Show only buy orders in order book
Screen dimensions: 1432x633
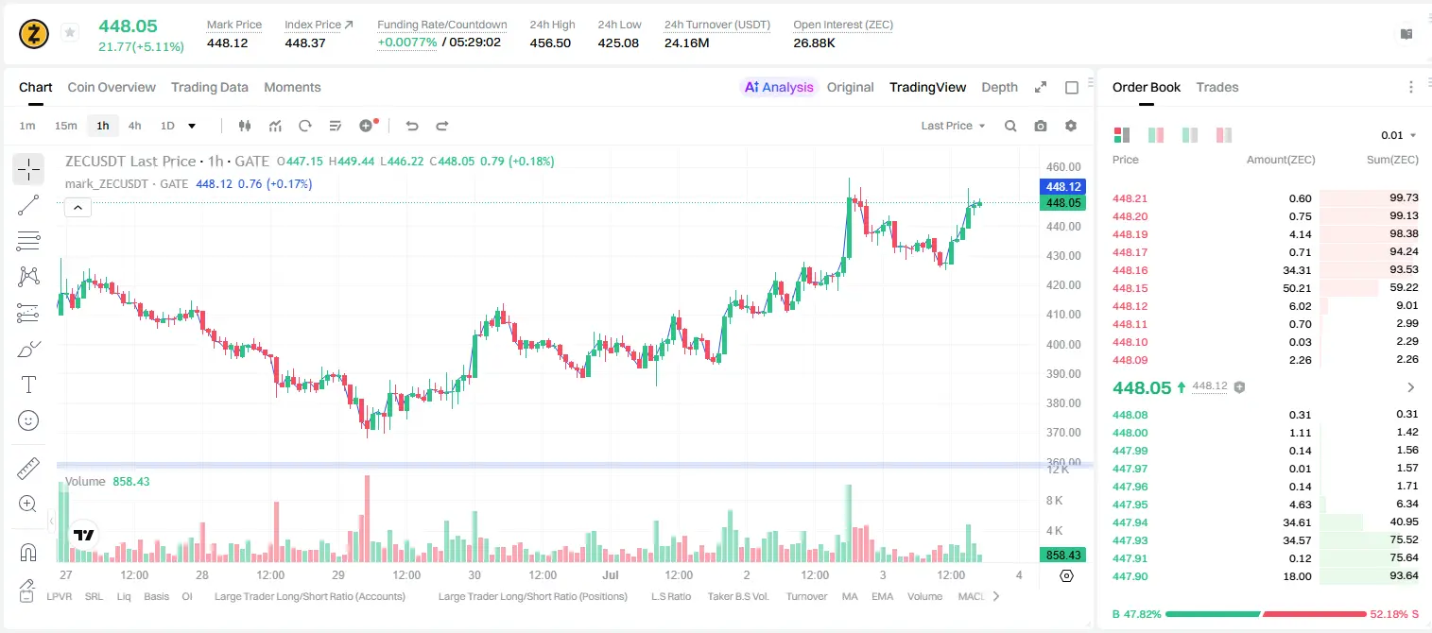(x=1190, y=135)
